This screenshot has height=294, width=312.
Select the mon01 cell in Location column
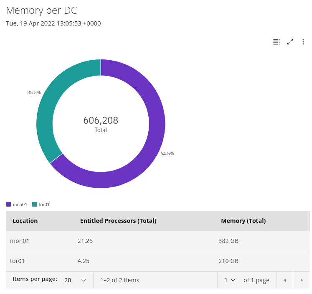coord(20,241)
